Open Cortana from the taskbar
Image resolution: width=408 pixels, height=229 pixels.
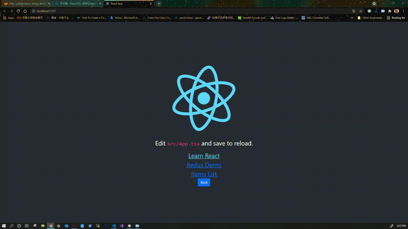click(19, 226)
